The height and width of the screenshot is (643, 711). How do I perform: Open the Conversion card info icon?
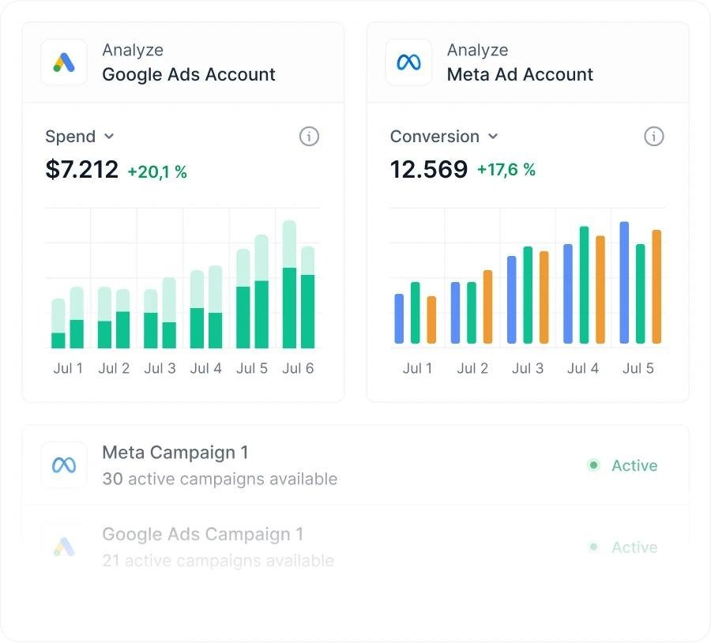(653, 137)
